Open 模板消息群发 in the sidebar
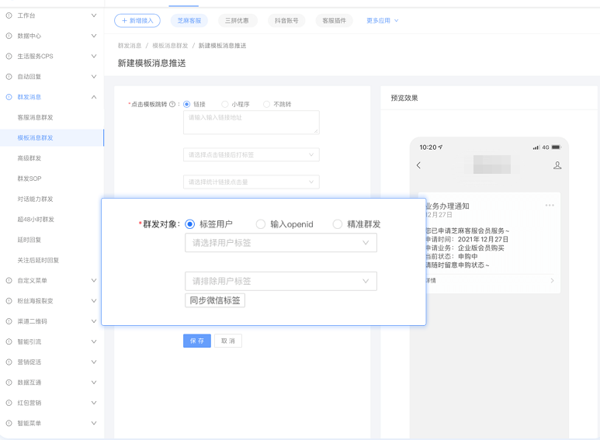 click(x=36, y=138)
